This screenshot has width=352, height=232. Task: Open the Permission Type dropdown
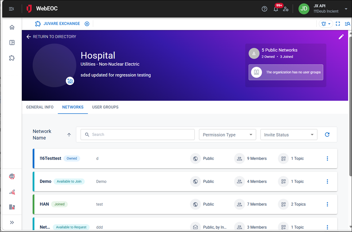(x=227, y=134)
